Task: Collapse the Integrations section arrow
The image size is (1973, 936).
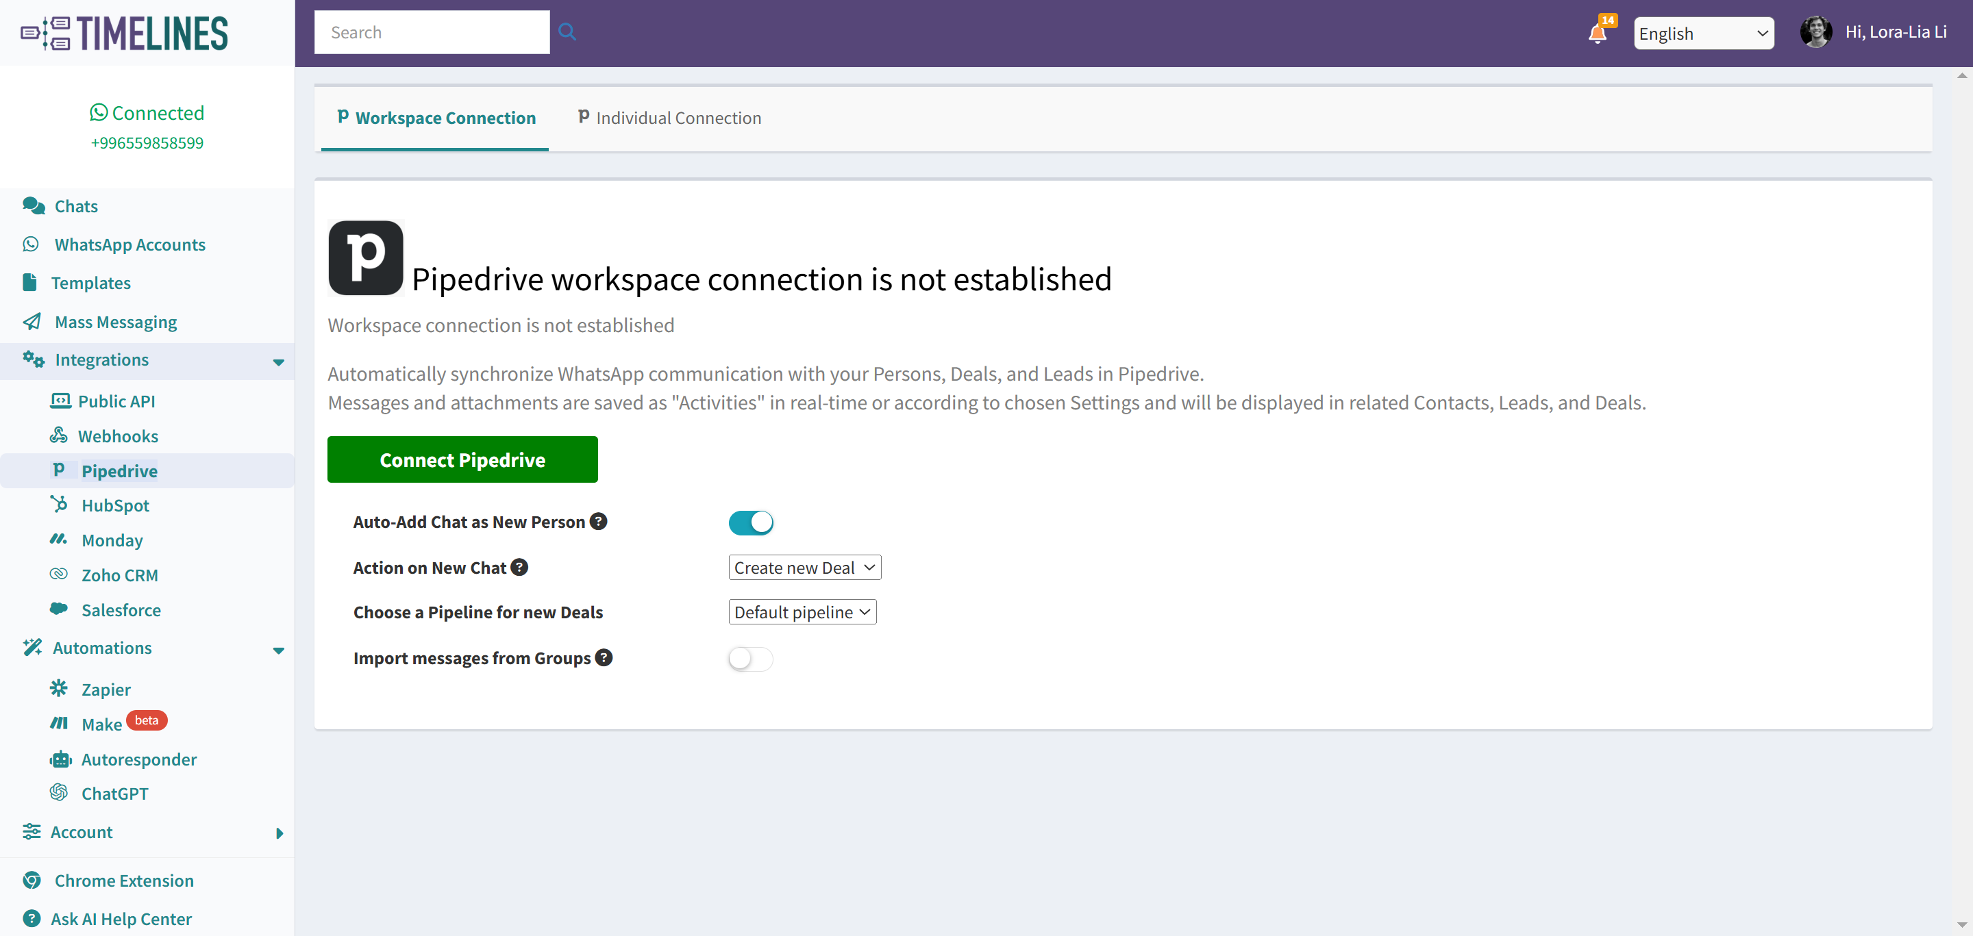Action: click(278, 362)
